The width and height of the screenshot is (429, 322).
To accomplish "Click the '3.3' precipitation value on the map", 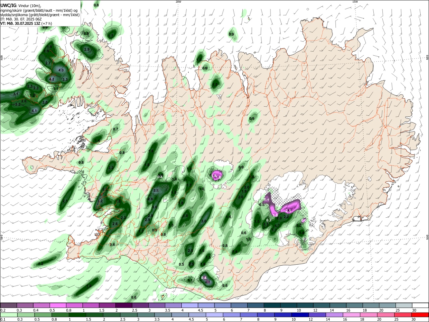I will pos(65,79).
